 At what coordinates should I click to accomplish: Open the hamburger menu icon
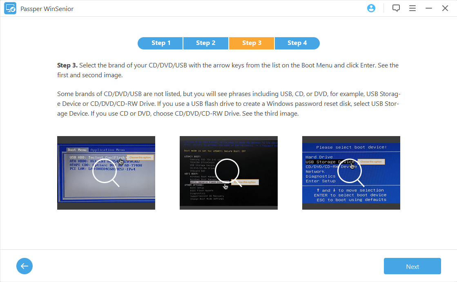pyautogui.click(x=412, y=8)
